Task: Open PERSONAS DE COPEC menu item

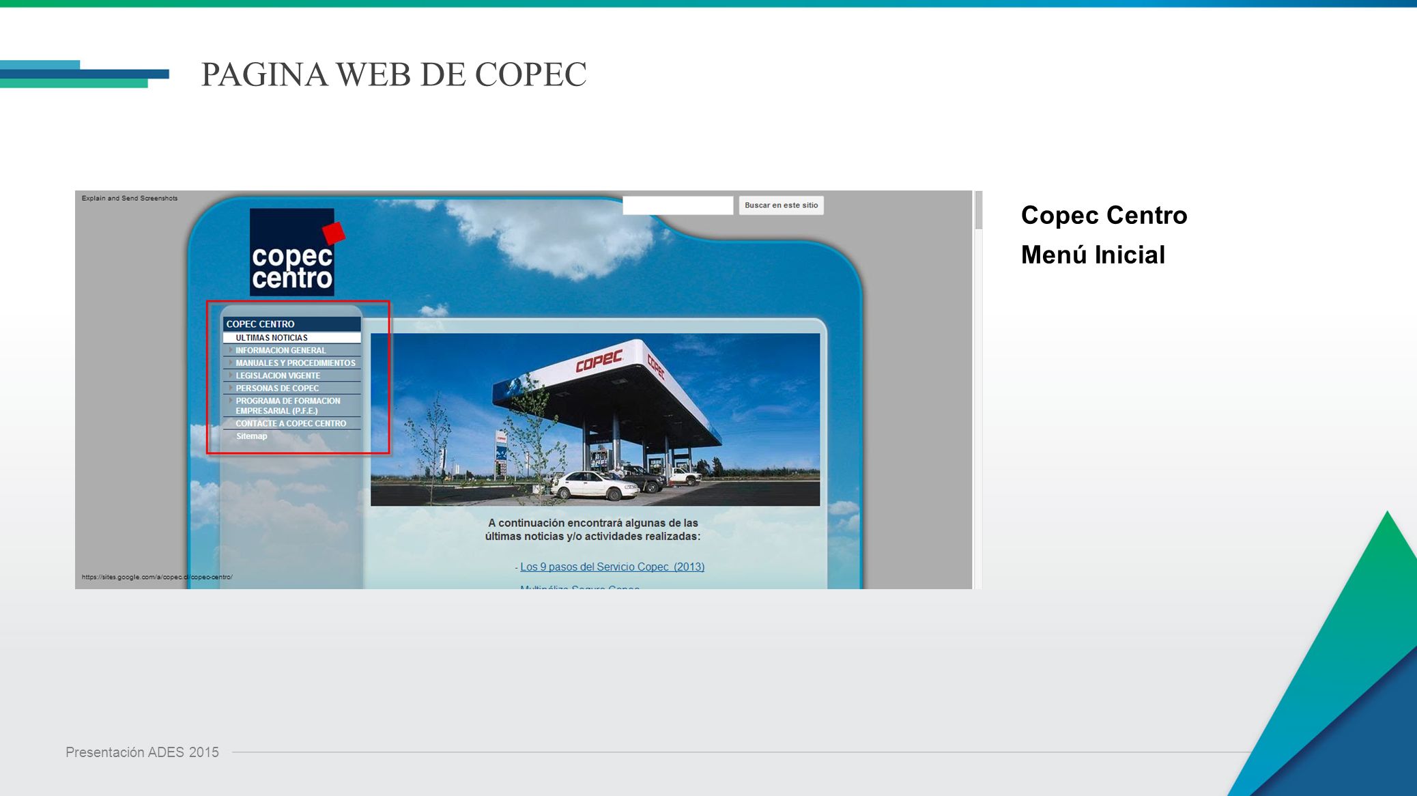Action: 291,388
